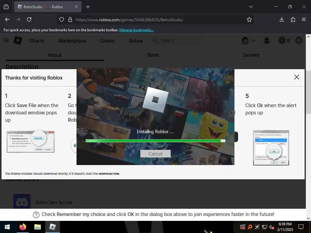Viewport: 311px width, 233px height.
Task: Open the network tray icon
Action: click(x=265, y=227)
